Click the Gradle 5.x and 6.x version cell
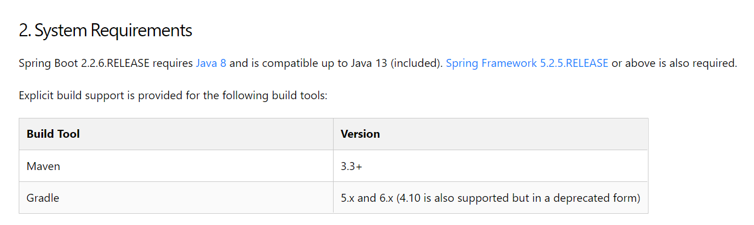Image resolution: width=754 pixels, height=225 pixels. point(491,198)
